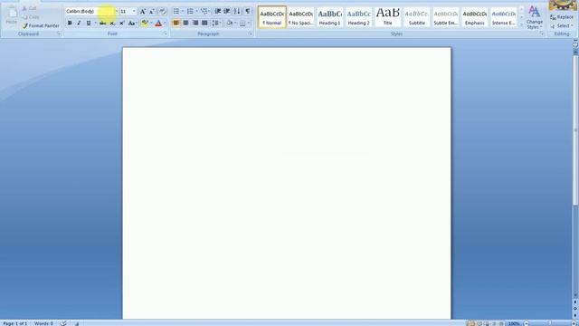Click the Copy command
Image resolution: width=579 pixels, height=326 pixels.
click(x=31, y=17)
